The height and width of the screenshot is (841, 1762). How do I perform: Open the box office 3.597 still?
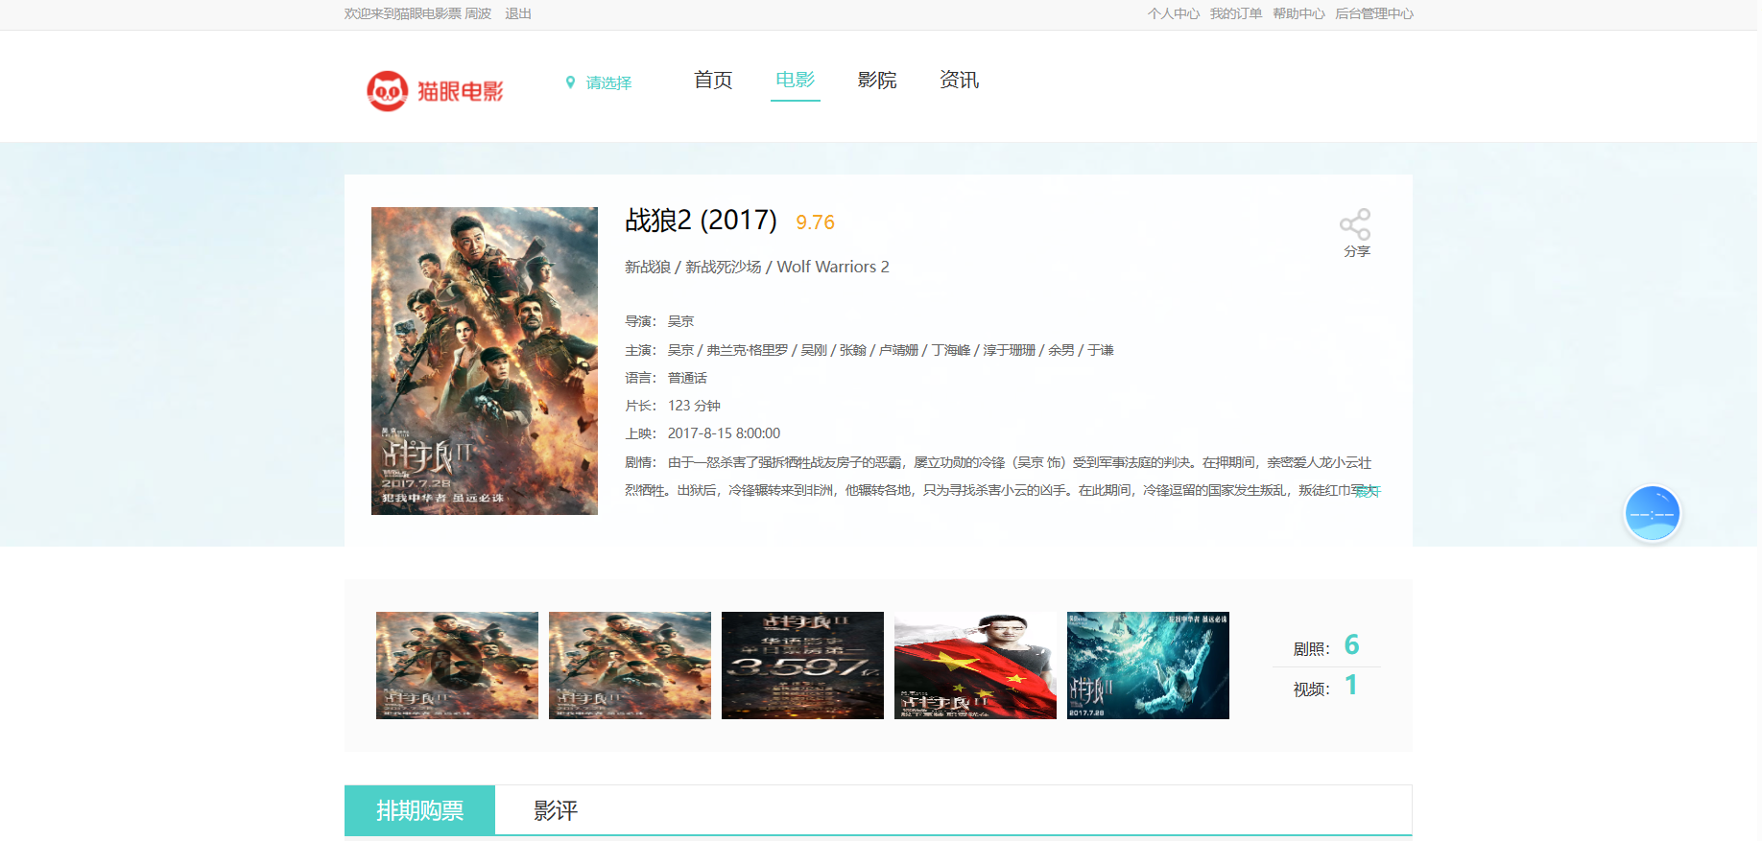pos(802,666)
